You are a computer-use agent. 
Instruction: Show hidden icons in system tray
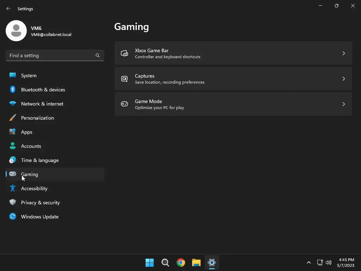pos(309,263)
